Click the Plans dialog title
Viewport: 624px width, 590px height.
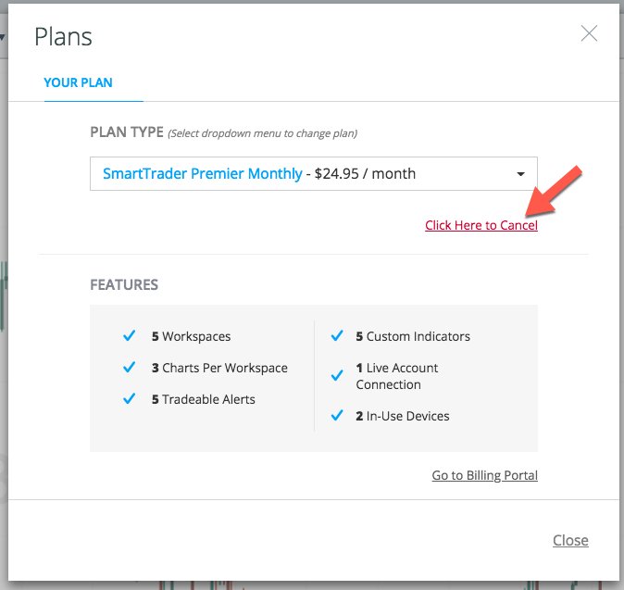tap(63, 37)
